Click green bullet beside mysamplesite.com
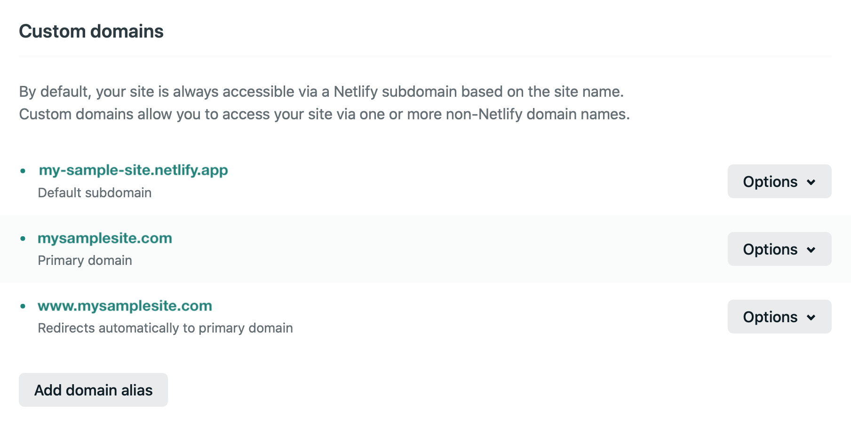The image size is (851, 426). 23,239
